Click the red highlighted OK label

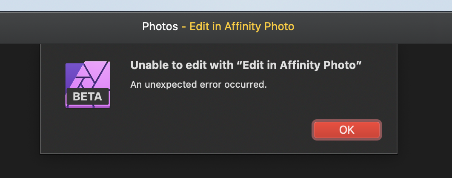347,130
